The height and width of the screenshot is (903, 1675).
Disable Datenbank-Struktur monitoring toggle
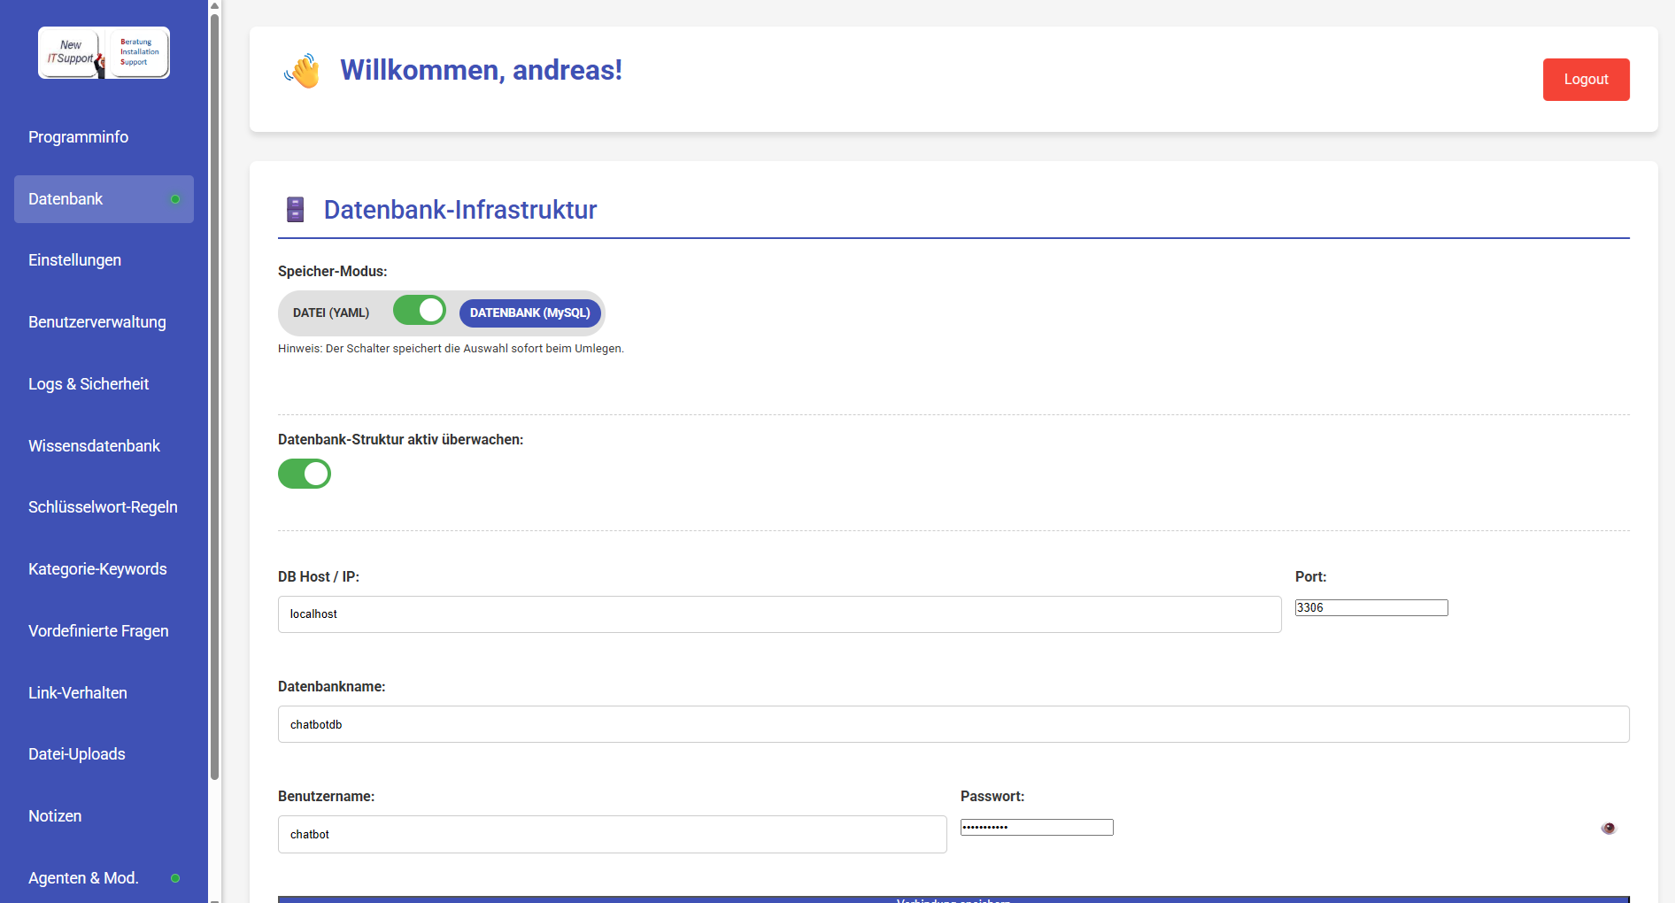click(305, 474)
